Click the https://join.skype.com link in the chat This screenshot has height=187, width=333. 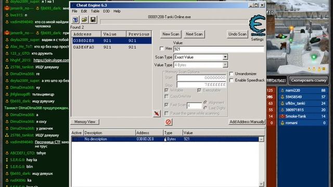tap(51, 60)
